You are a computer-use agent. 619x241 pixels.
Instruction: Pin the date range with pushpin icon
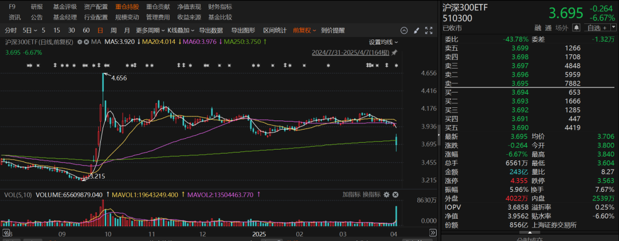[395, 53]
